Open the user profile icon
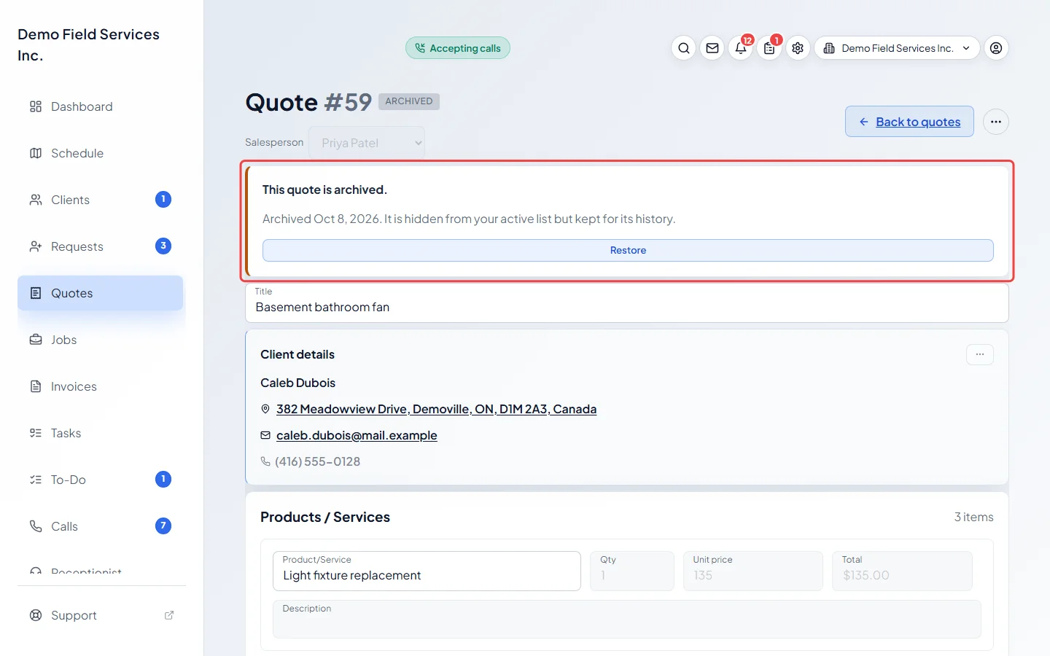Screen dimensions: 1050x656 tap(996, 48)
